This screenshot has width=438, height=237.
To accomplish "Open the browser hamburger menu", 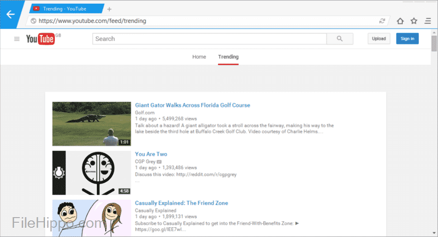I will click(428, 21).
